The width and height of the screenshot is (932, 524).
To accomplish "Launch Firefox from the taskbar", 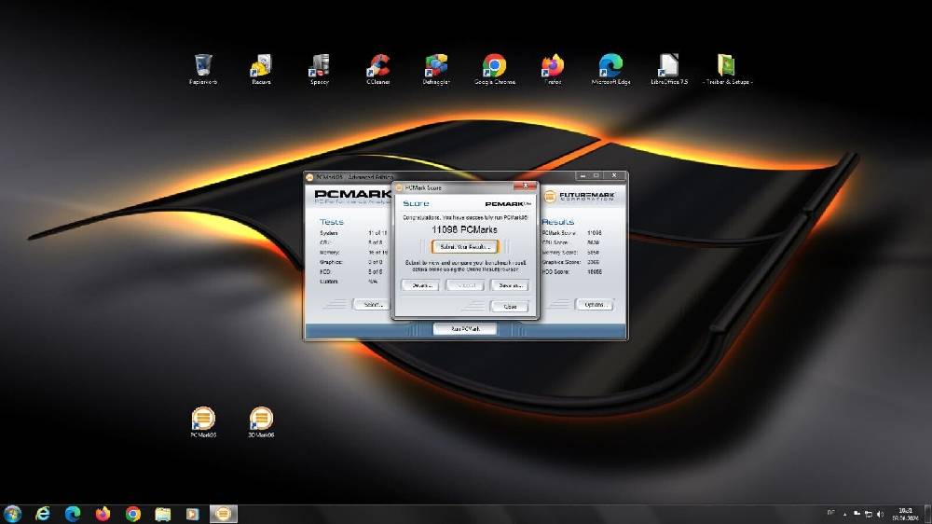I will [103, 514].
